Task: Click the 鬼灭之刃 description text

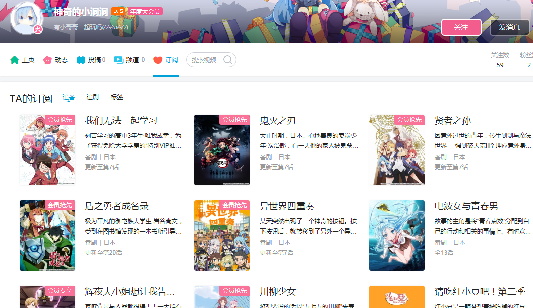Action: point(309,141)
